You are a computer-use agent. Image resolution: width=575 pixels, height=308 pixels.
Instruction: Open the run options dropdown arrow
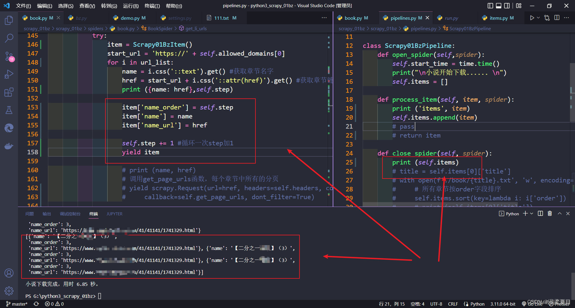coord(538,18)
